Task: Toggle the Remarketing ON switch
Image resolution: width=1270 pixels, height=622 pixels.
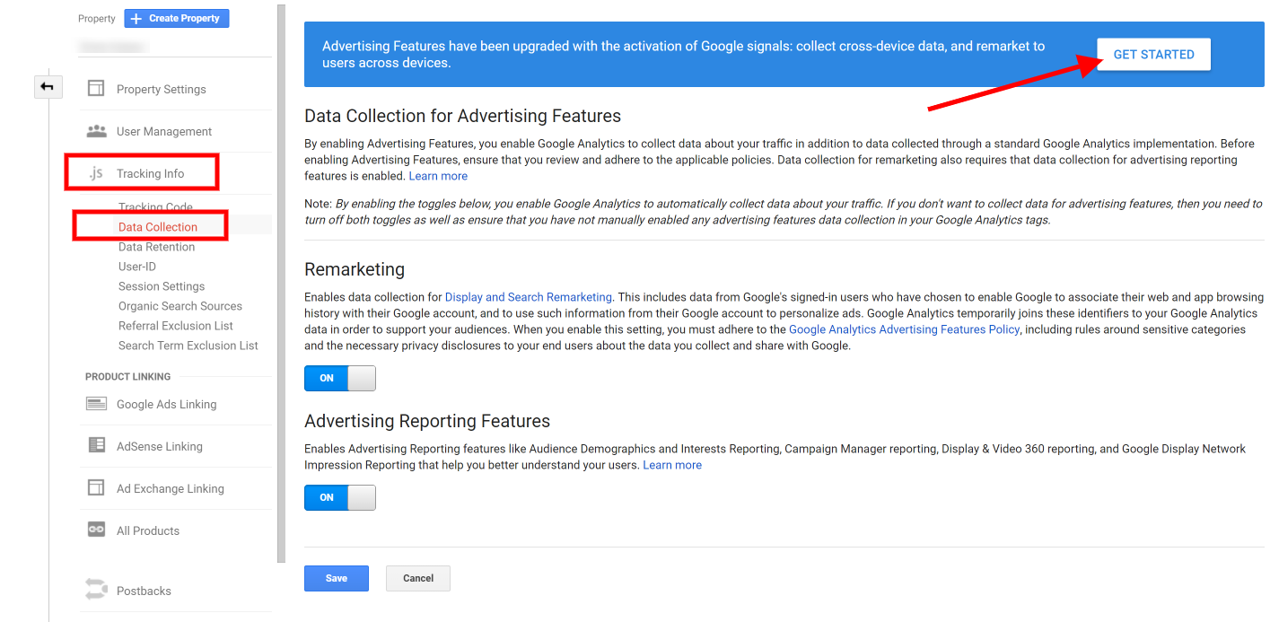Action: click(340, 378)
